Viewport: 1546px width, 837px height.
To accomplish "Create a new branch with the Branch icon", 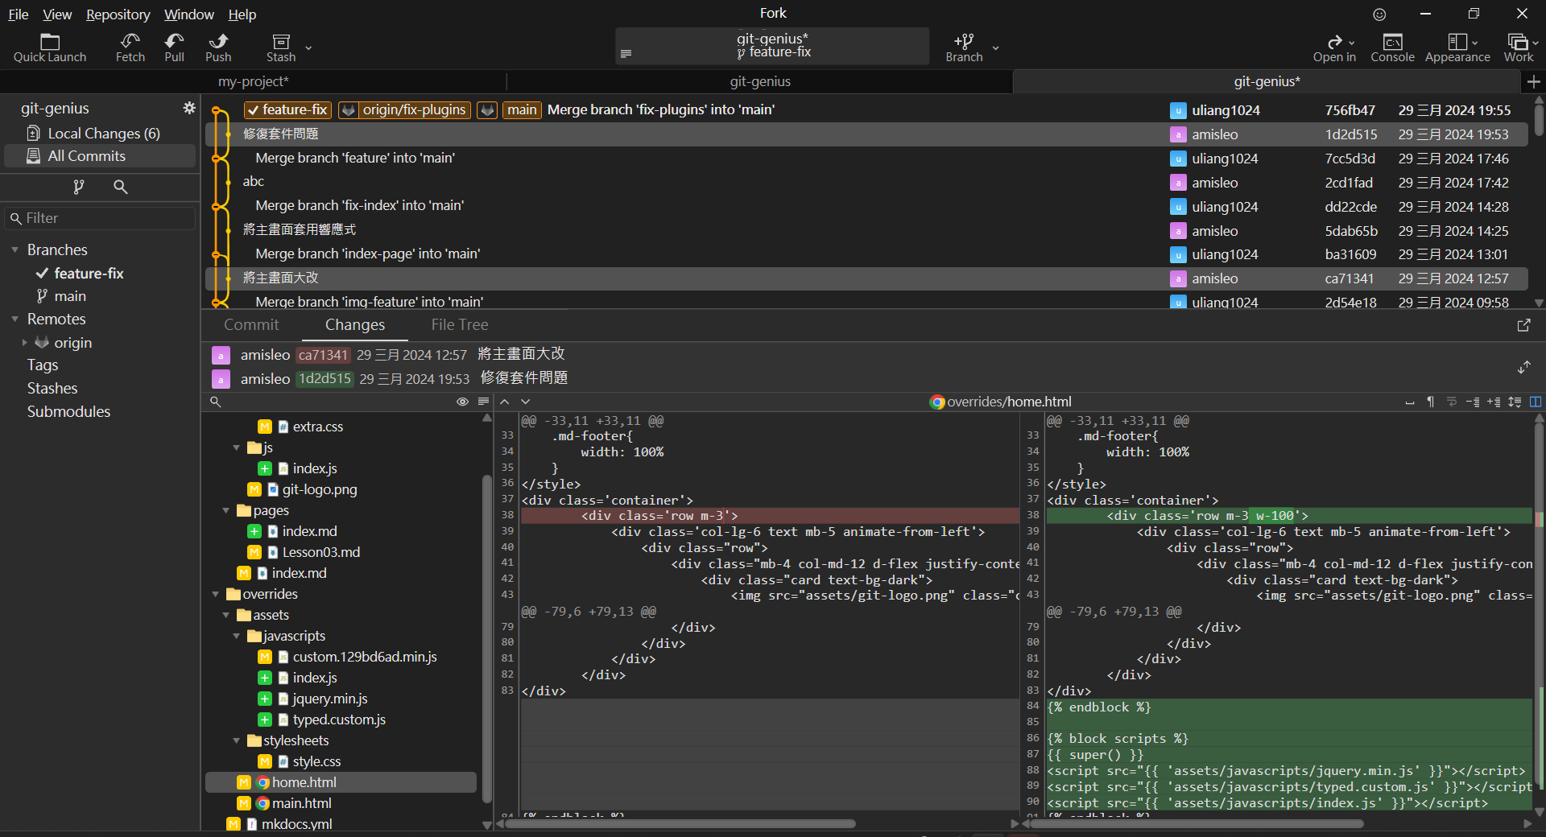I will (x=964, y=47).
